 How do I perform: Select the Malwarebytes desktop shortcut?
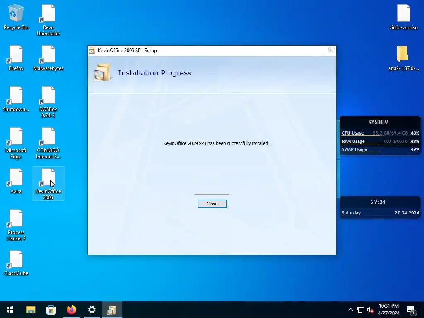pos(48,58)
